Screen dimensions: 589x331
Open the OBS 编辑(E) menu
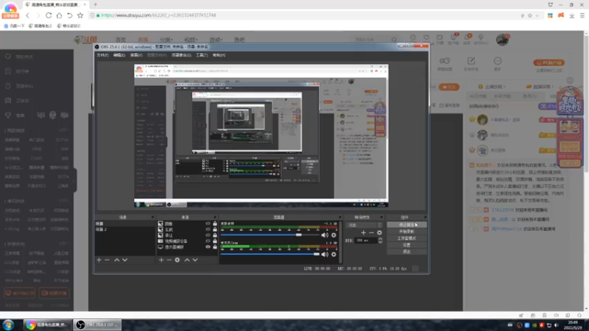(119, 55)
